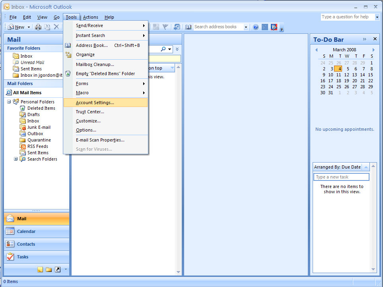
Task: Open the Configure buttons arrow in navigation pane
Action: [66, 270]
